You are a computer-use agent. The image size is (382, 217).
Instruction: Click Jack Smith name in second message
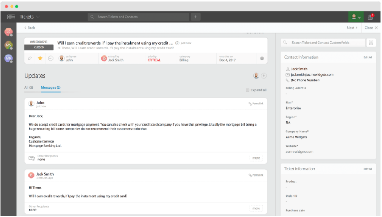pos(45,174)
